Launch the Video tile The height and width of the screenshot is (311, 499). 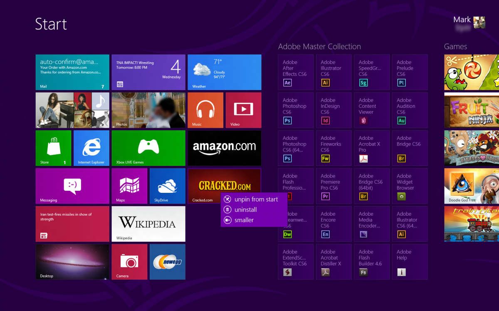click(x=244, y=110)
